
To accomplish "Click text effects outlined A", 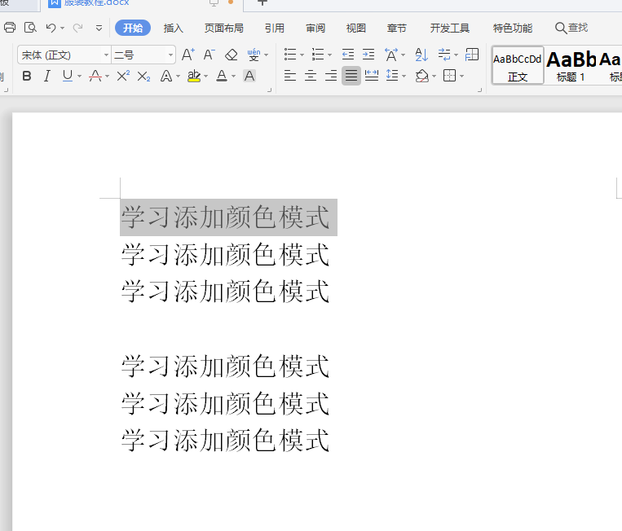I will pyautogui.click(x=166, y=76).
